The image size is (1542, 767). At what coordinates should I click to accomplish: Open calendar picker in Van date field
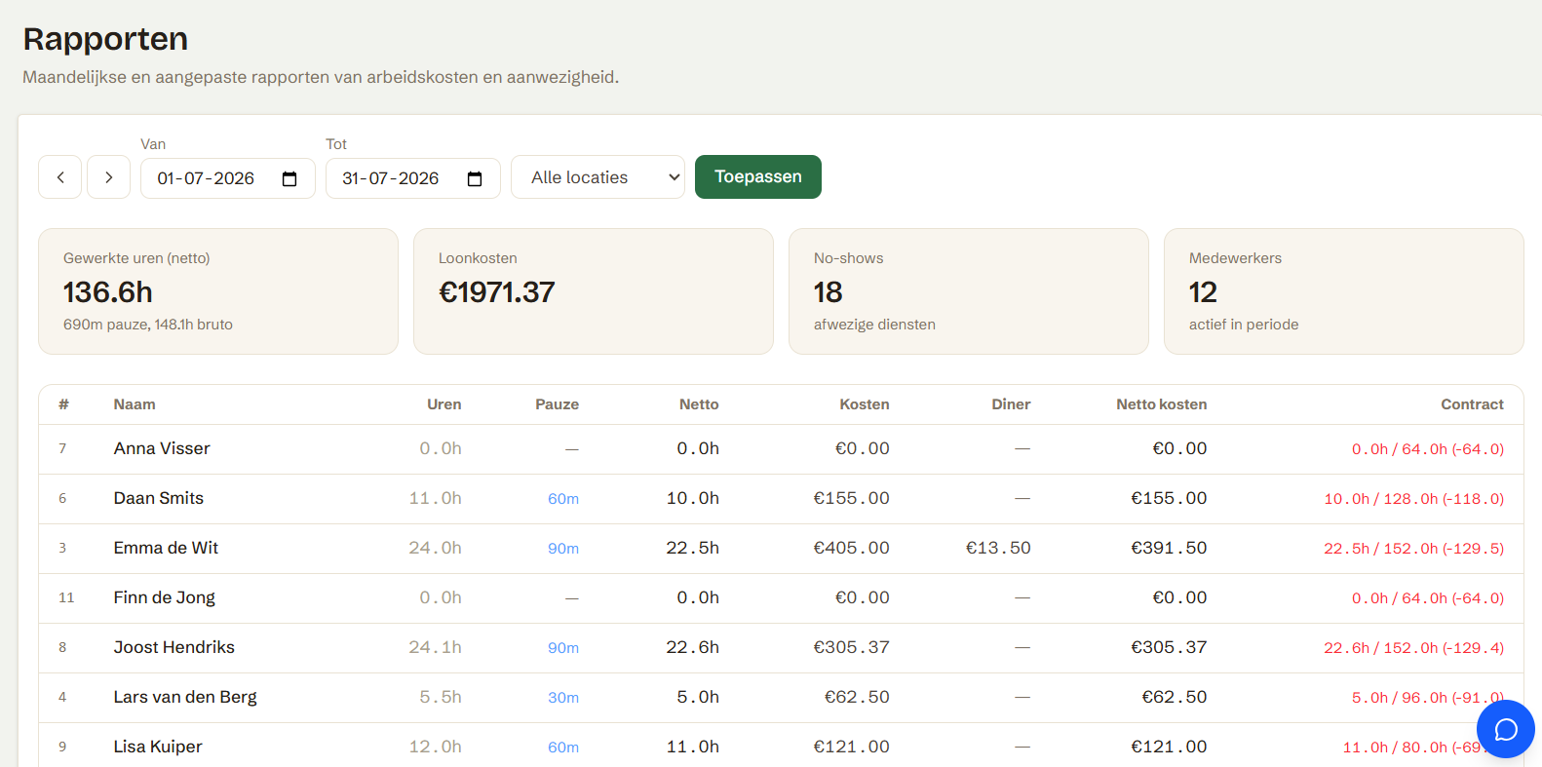[289, 178]
